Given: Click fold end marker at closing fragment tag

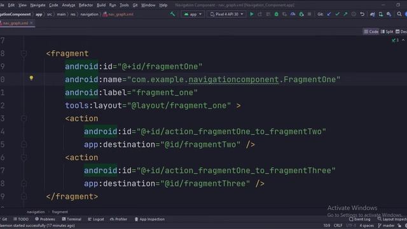Looking at the screenshot, I should tap(24, 197).
